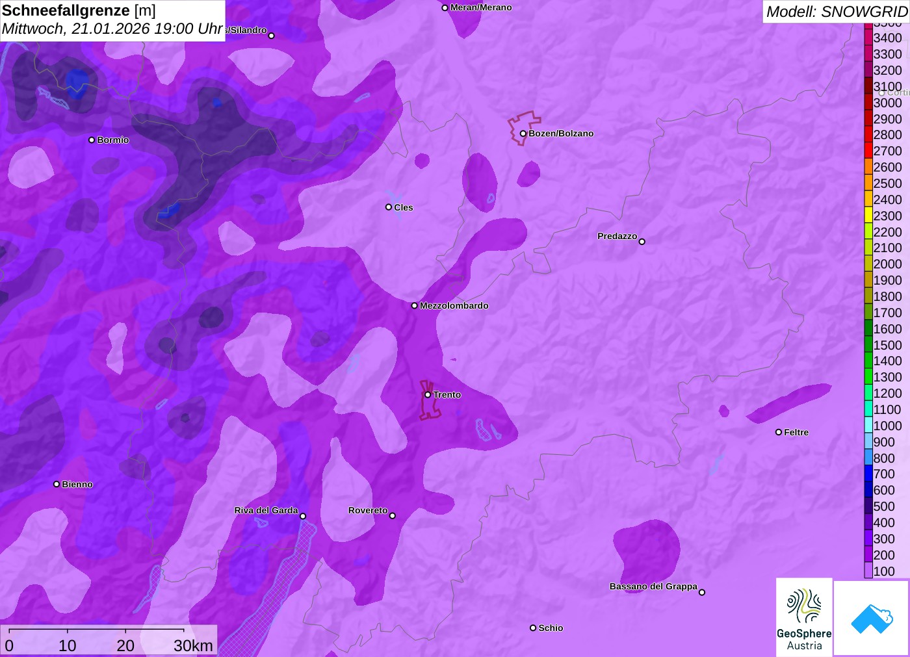The height and width of the screenshot is (657, 910).
Task: Click the Rovereto label text
Action: point(368,510)
